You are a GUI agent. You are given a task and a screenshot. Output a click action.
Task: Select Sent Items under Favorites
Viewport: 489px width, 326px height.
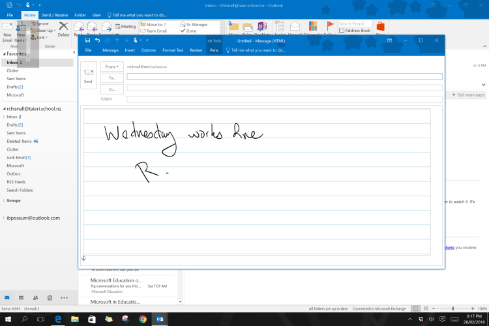(x=16, y=79)
